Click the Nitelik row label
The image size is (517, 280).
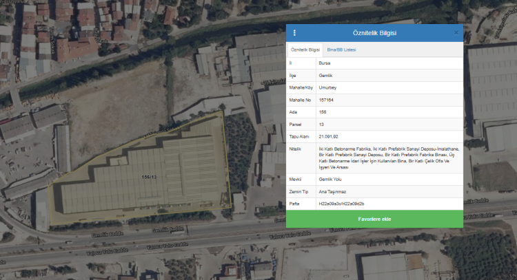pos(296,149)
